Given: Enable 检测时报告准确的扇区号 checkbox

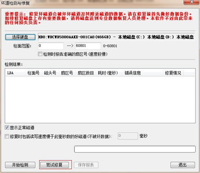Looking at the screenshot, I should (x=40, y=54).
